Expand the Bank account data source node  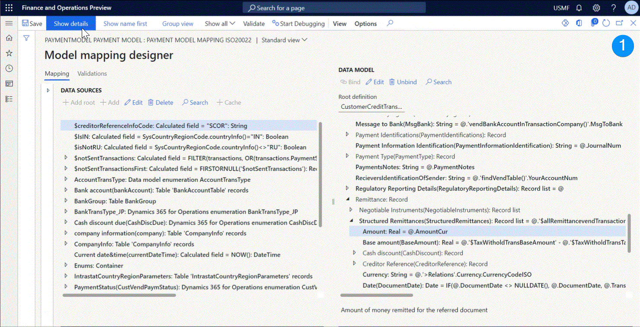(x=66, y=190)
